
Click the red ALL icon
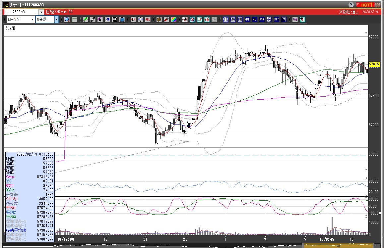click(x=148, y=20)
